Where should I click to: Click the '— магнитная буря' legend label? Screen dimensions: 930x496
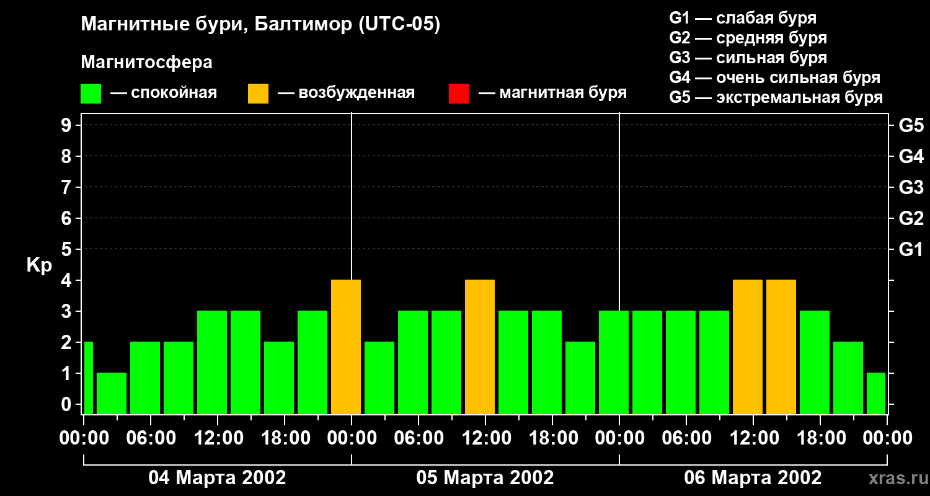point(552,93)
